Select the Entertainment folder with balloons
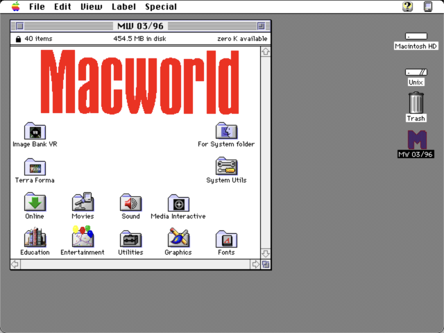 [x=83, y=237]
